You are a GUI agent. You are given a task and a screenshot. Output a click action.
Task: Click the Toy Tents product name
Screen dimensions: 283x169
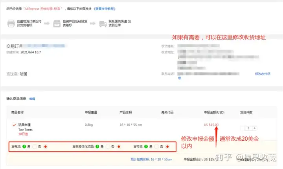coord(26,130)
